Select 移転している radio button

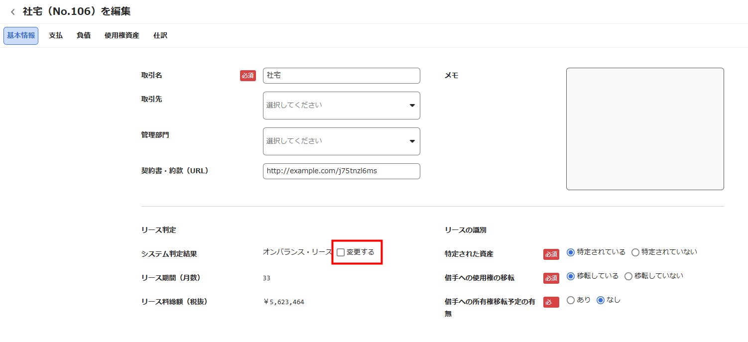571,276
